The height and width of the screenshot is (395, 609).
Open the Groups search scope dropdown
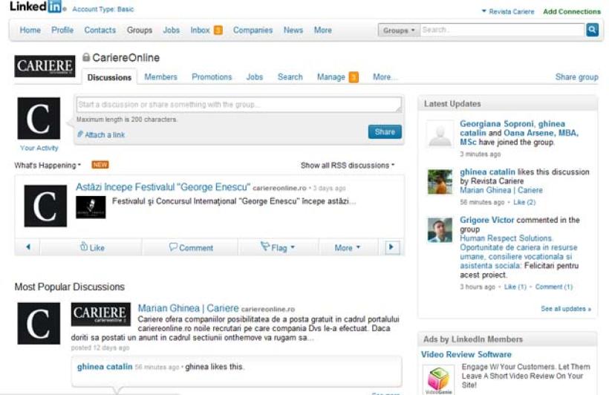(x=399, y=30)
